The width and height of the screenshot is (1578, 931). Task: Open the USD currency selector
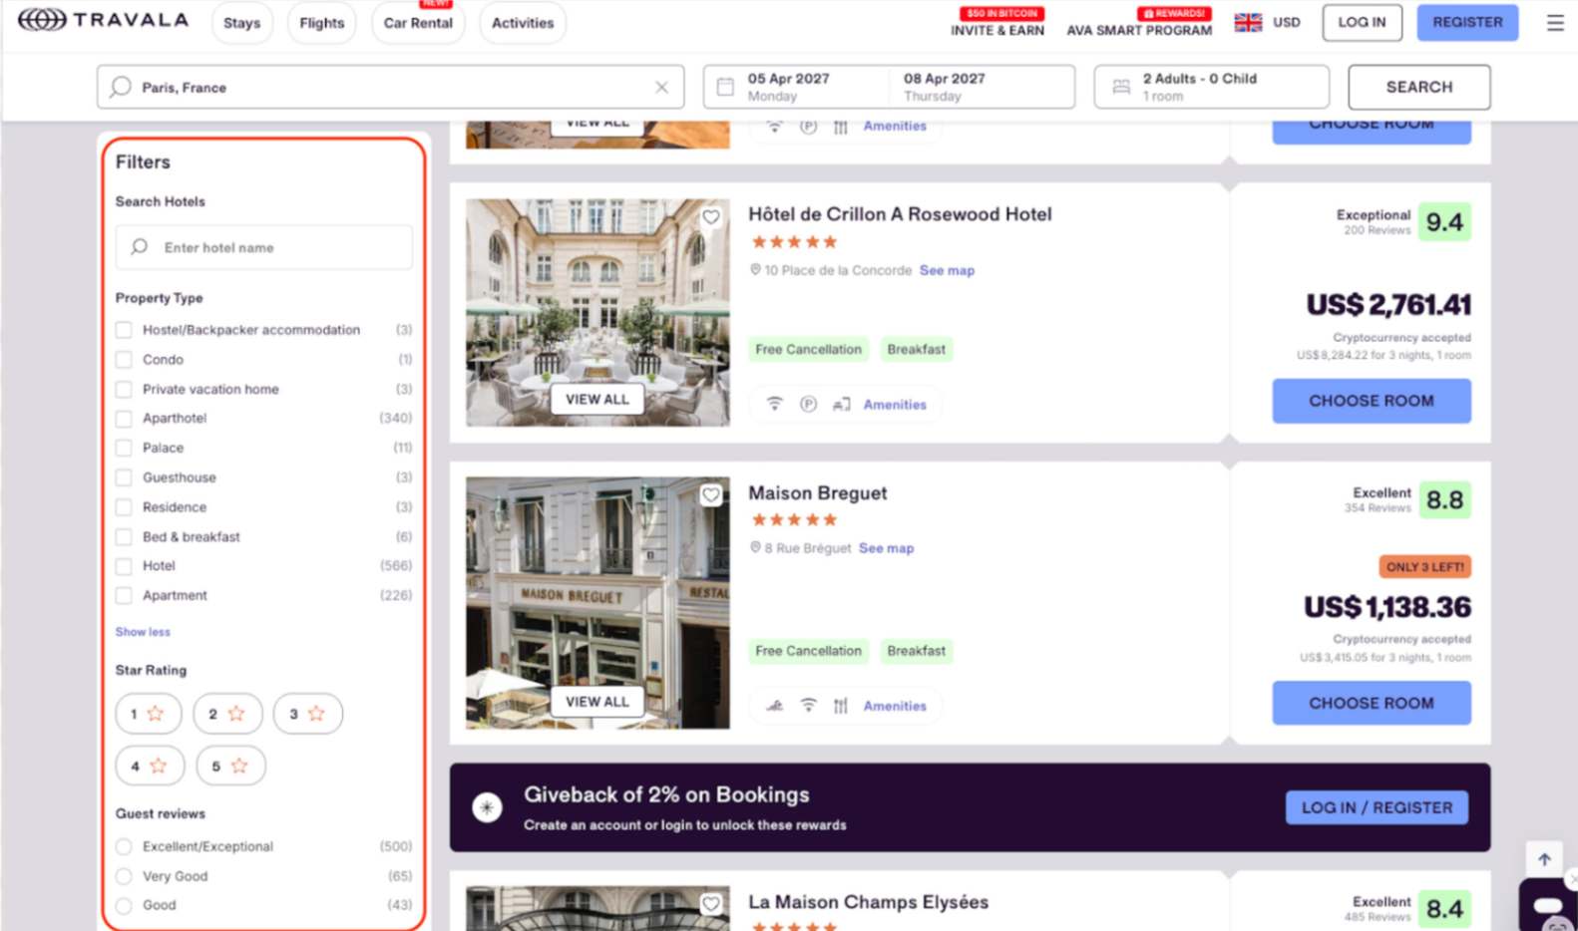pyautogui.click(x=1287, y=22)
